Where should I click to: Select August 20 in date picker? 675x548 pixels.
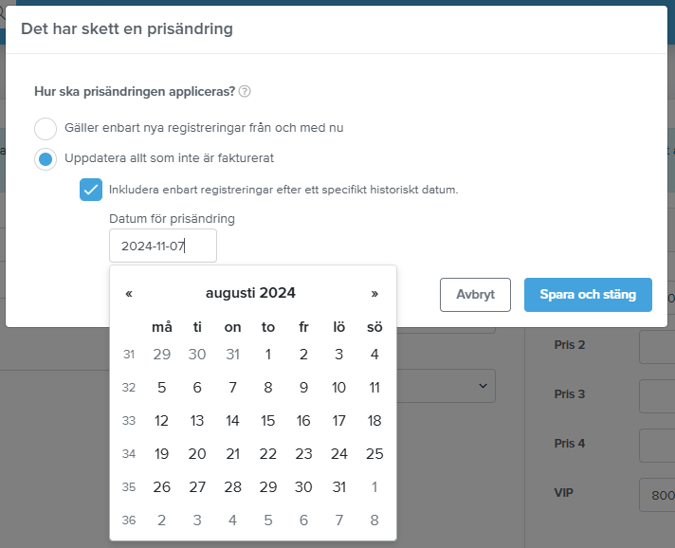click(197, 454)
